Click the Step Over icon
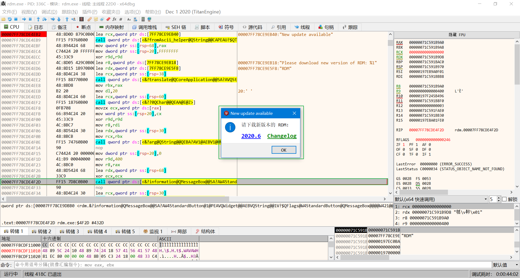 point(45,19)
